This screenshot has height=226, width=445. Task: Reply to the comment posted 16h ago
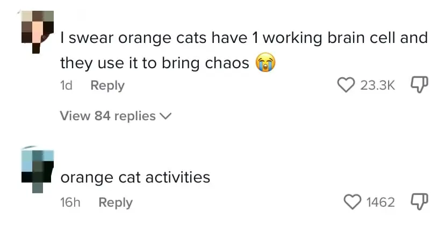coord(116,202)
